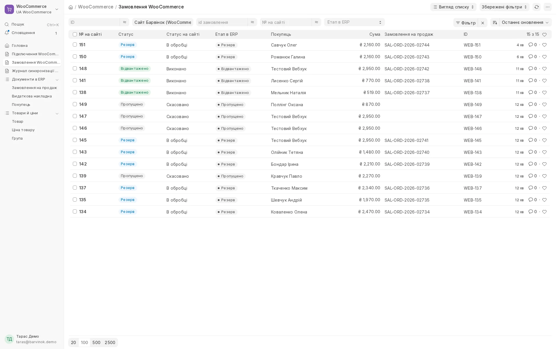Check the box for order 149
Viewport: 559px width, 349px height.
75,104
